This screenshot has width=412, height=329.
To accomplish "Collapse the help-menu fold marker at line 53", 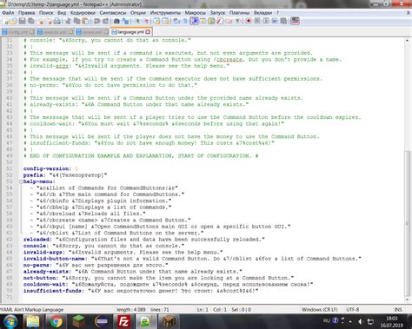I will coord(21,181).
